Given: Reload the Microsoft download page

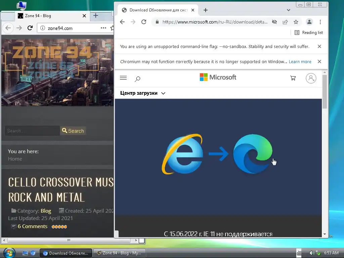Looking at the screenshot, I should point(144,22).
